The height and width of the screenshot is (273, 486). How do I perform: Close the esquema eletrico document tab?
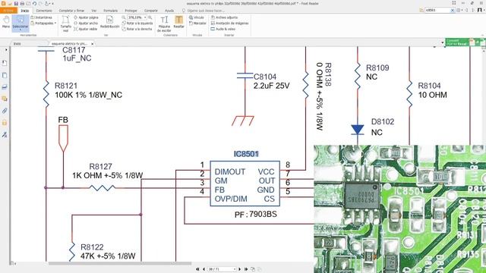[x=93, y=44]
